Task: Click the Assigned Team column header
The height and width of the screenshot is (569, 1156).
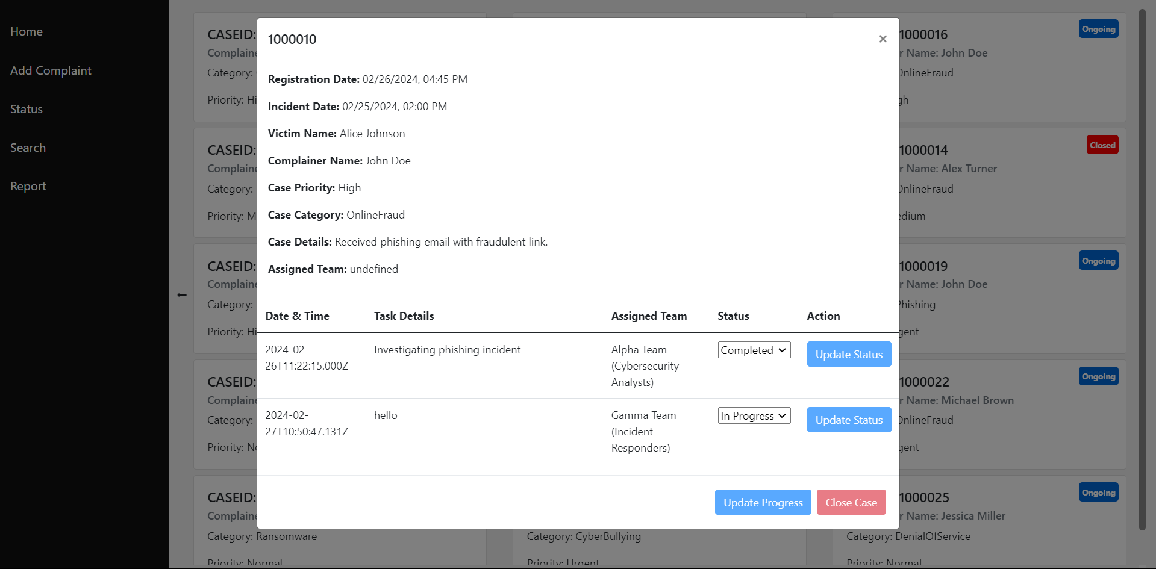Action: pyautogui.click(x=649, y=316)
